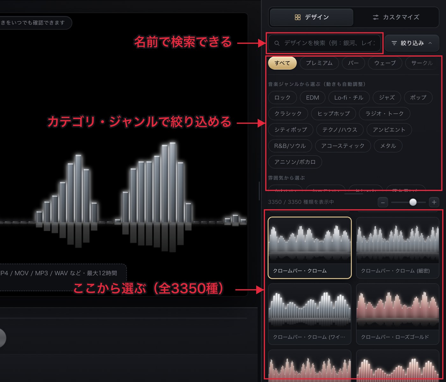Choose the ヒップホップ genre chip
This screenshot has height=382, width=446.
(x=334, y=114)
